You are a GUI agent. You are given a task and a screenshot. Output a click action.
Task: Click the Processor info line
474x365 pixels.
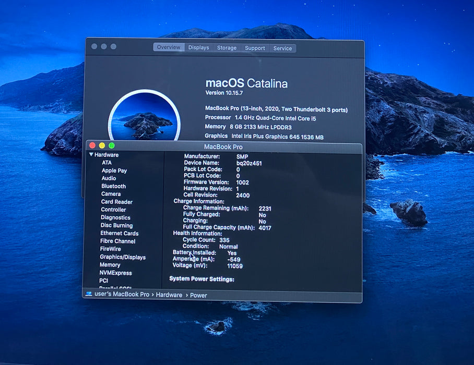260,118
